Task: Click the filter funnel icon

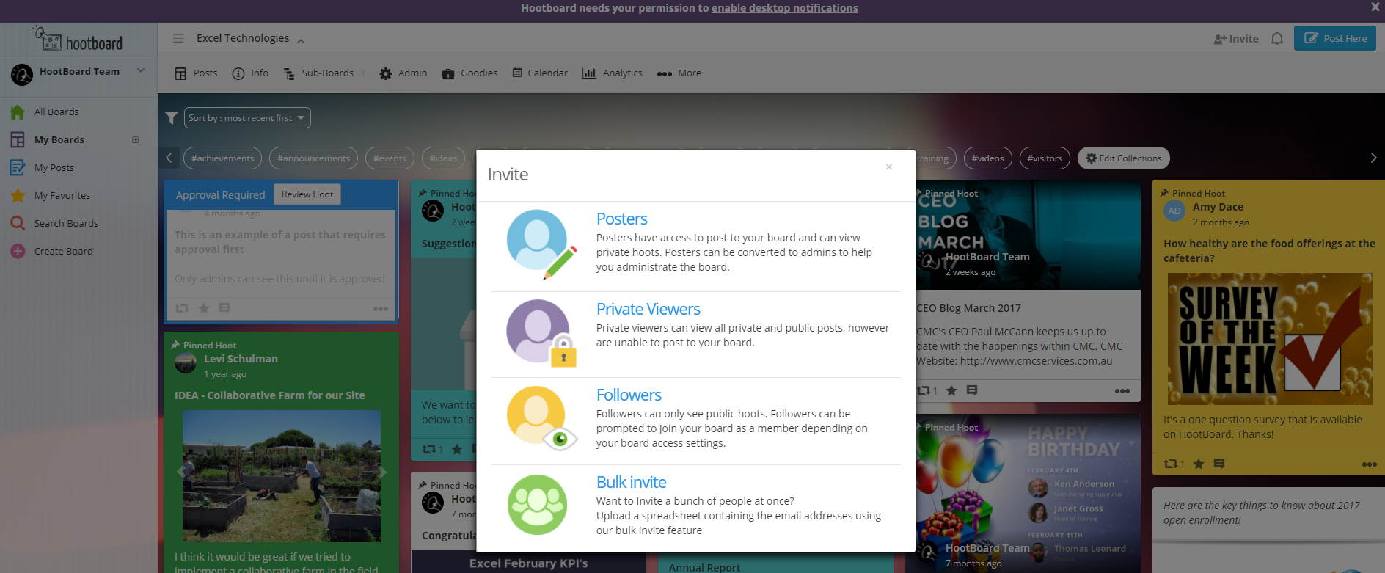Action: click(x=172, y=118)
